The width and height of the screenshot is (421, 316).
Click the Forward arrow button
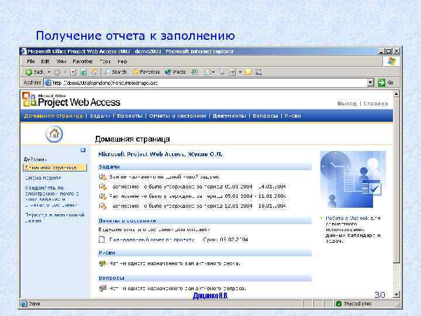point(57,72)
